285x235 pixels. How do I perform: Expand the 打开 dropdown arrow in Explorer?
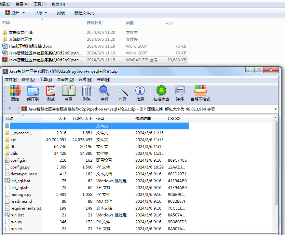24,13
